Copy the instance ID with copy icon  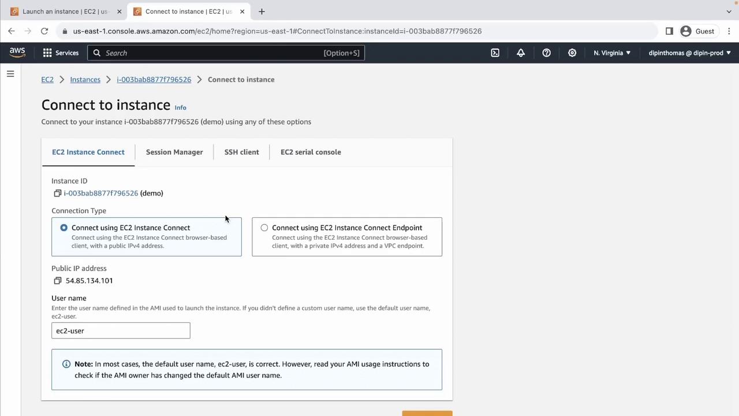point(58,193)
